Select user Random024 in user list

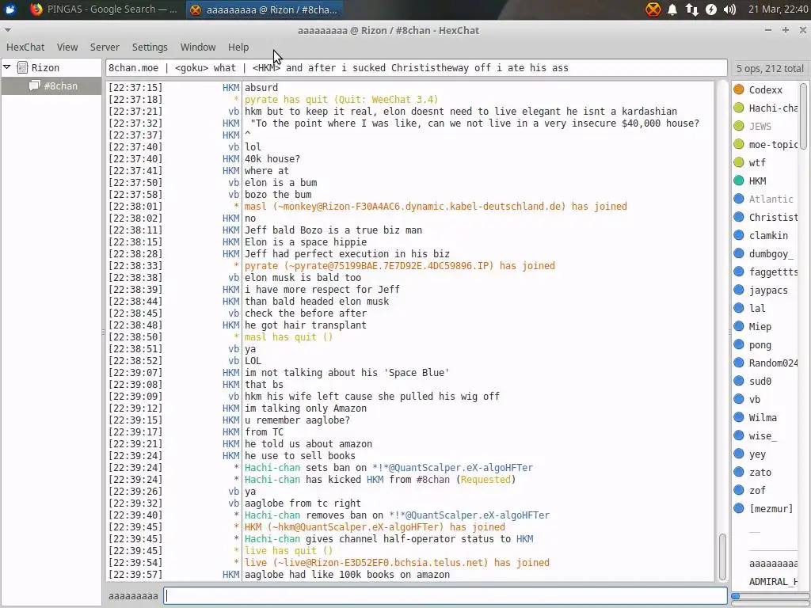click(766, 363)
